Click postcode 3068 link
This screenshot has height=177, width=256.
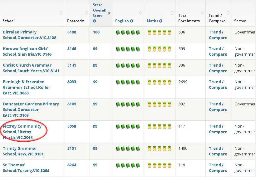click(72, 126)
